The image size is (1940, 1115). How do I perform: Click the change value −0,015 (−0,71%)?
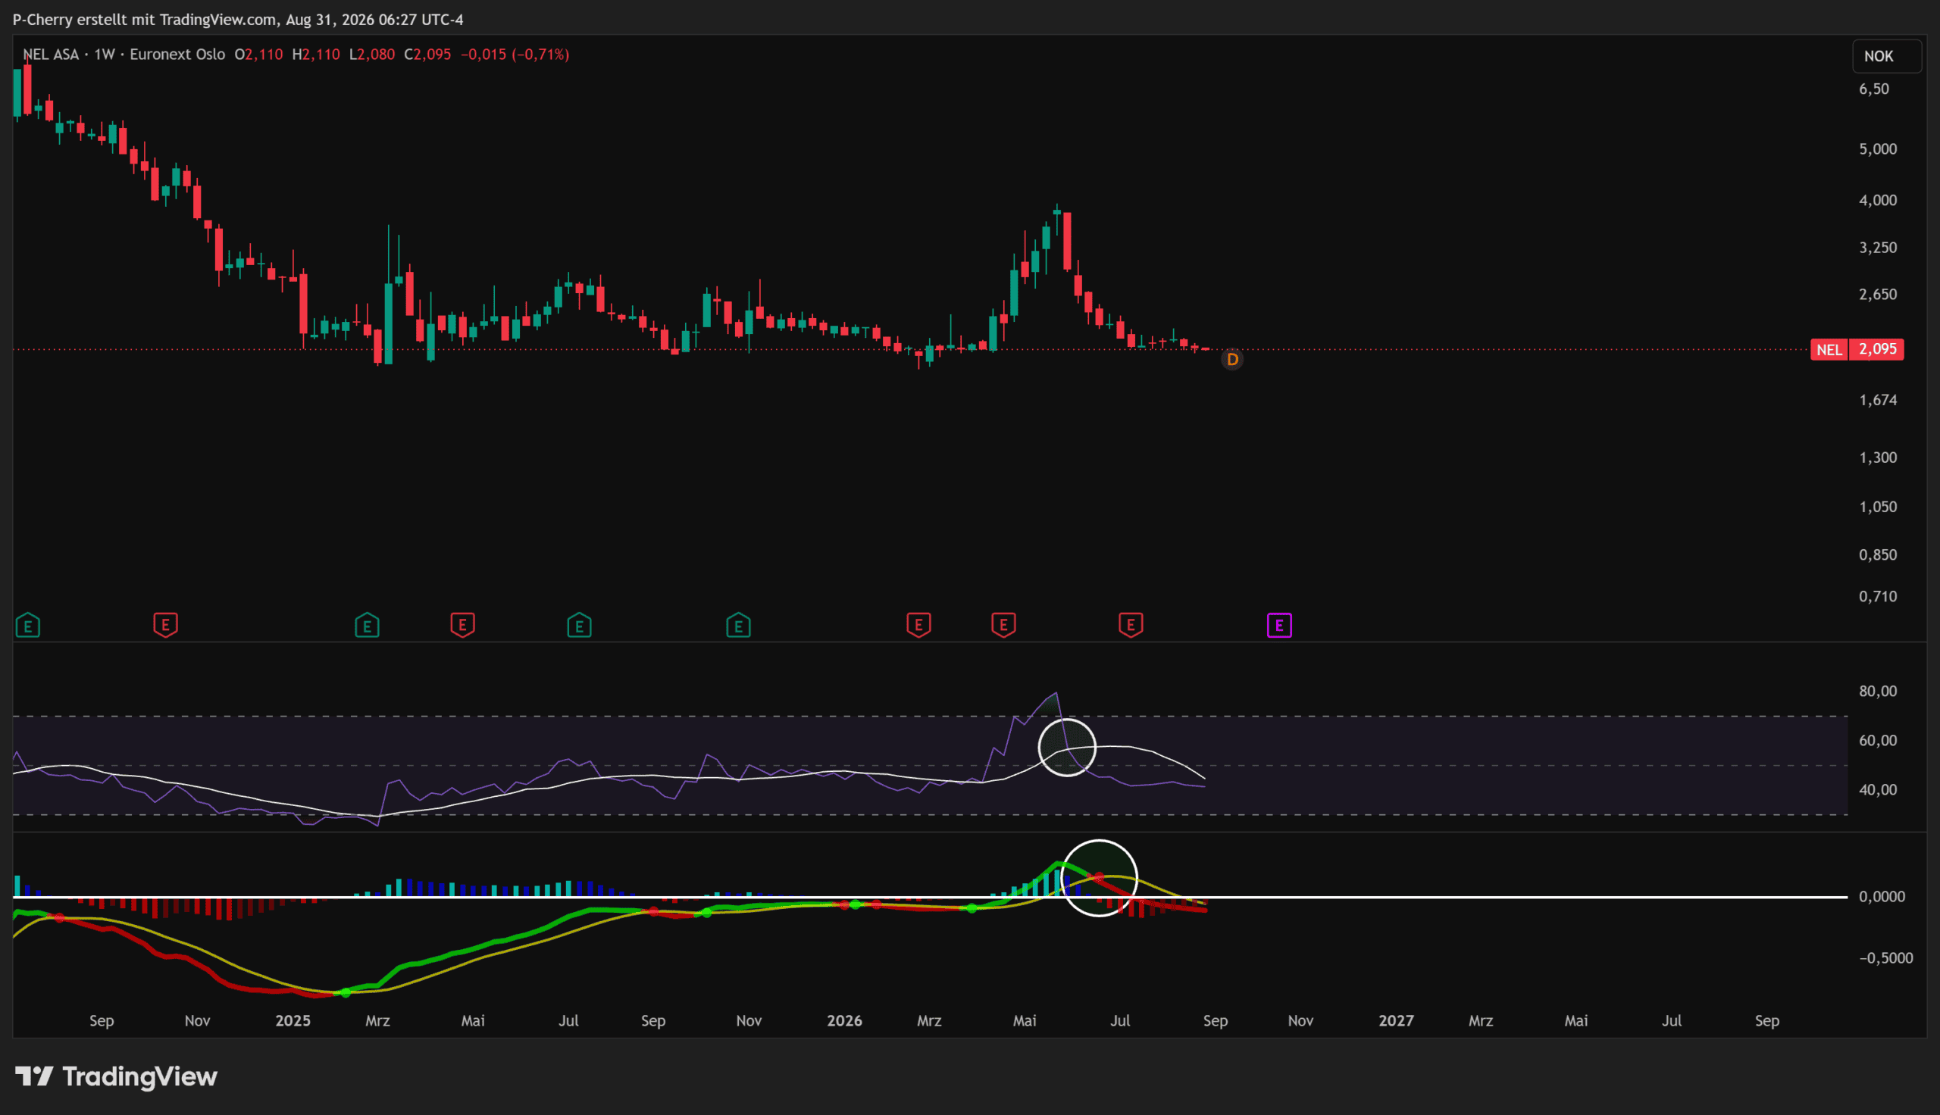tap(515, 55)
